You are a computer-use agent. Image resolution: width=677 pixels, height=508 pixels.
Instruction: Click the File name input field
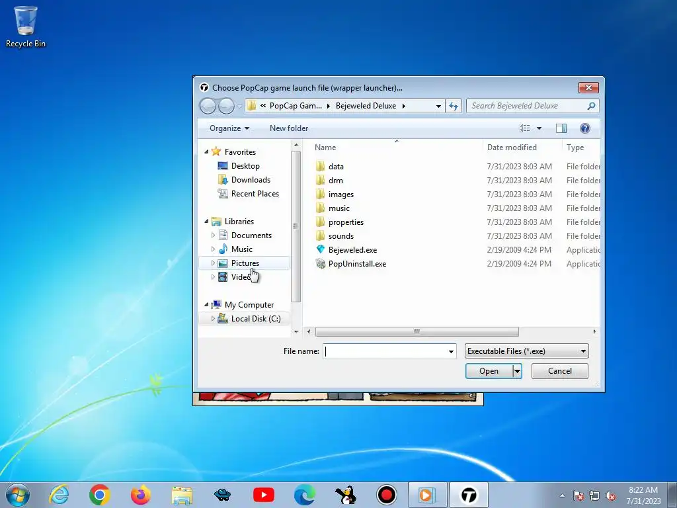[x=385, y=351]
